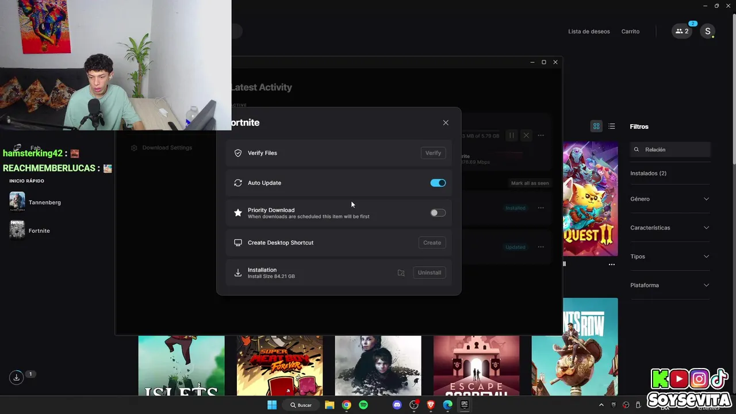Screen dimensions: 736x414
Task: Click the Verify button for Verify Files
Action: pyautogui.click(x=433, y=153)
